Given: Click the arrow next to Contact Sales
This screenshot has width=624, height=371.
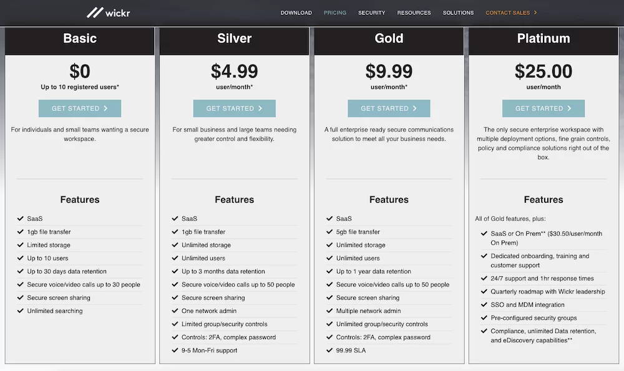Looking at the screenshot, I should tap(535, 12).
